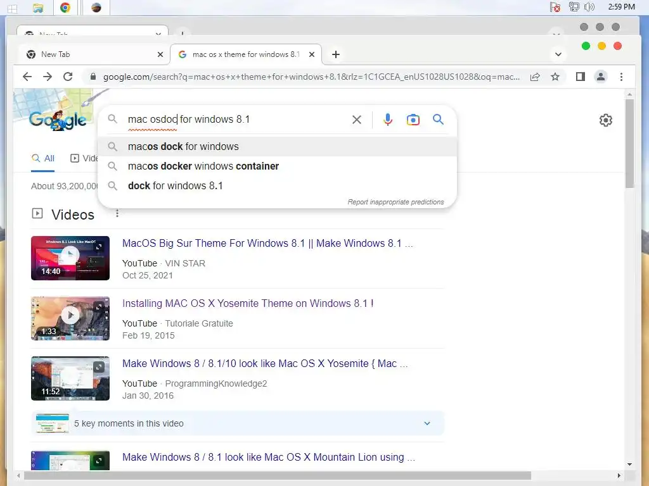Viewport: 649px width, 486px height.
Task: Switch to the Videos results tab
Action: [84, 158]
